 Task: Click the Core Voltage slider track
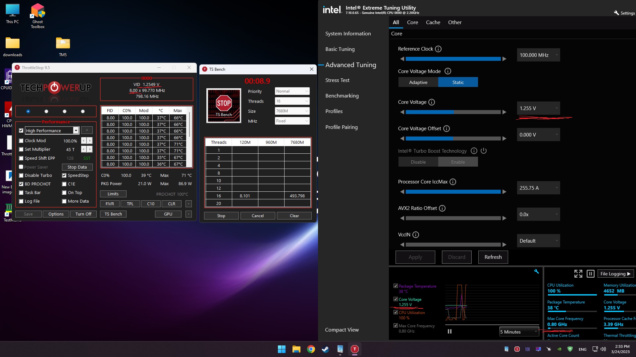pyautogui.click(x=453, y=112)
